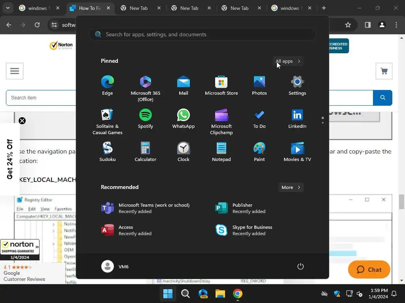Open Settings from the Start menu
The width and height of the screenshot is (405, 303).
297,86
